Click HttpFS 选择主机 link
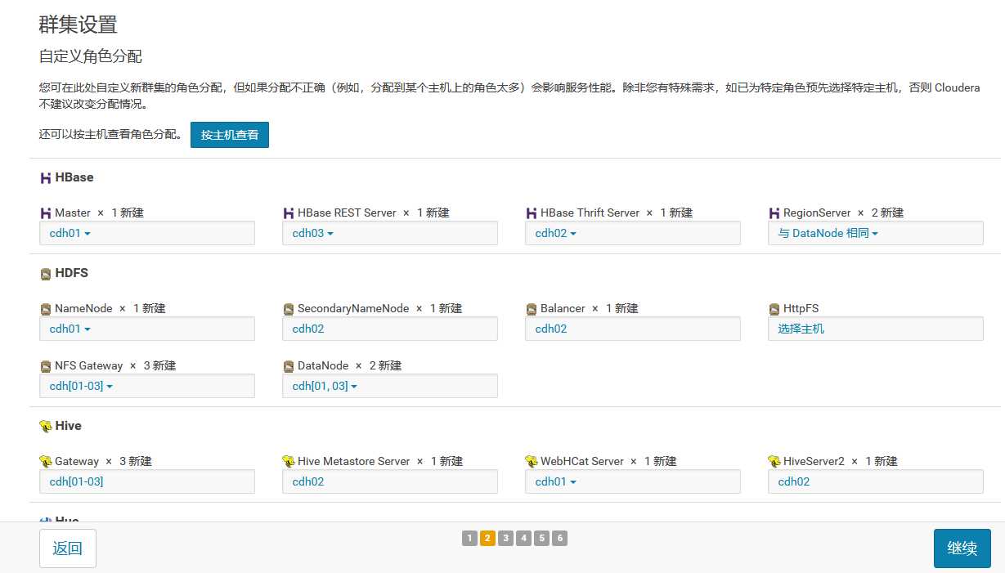This screenshot has width=1005, height=573. point(801,329)
